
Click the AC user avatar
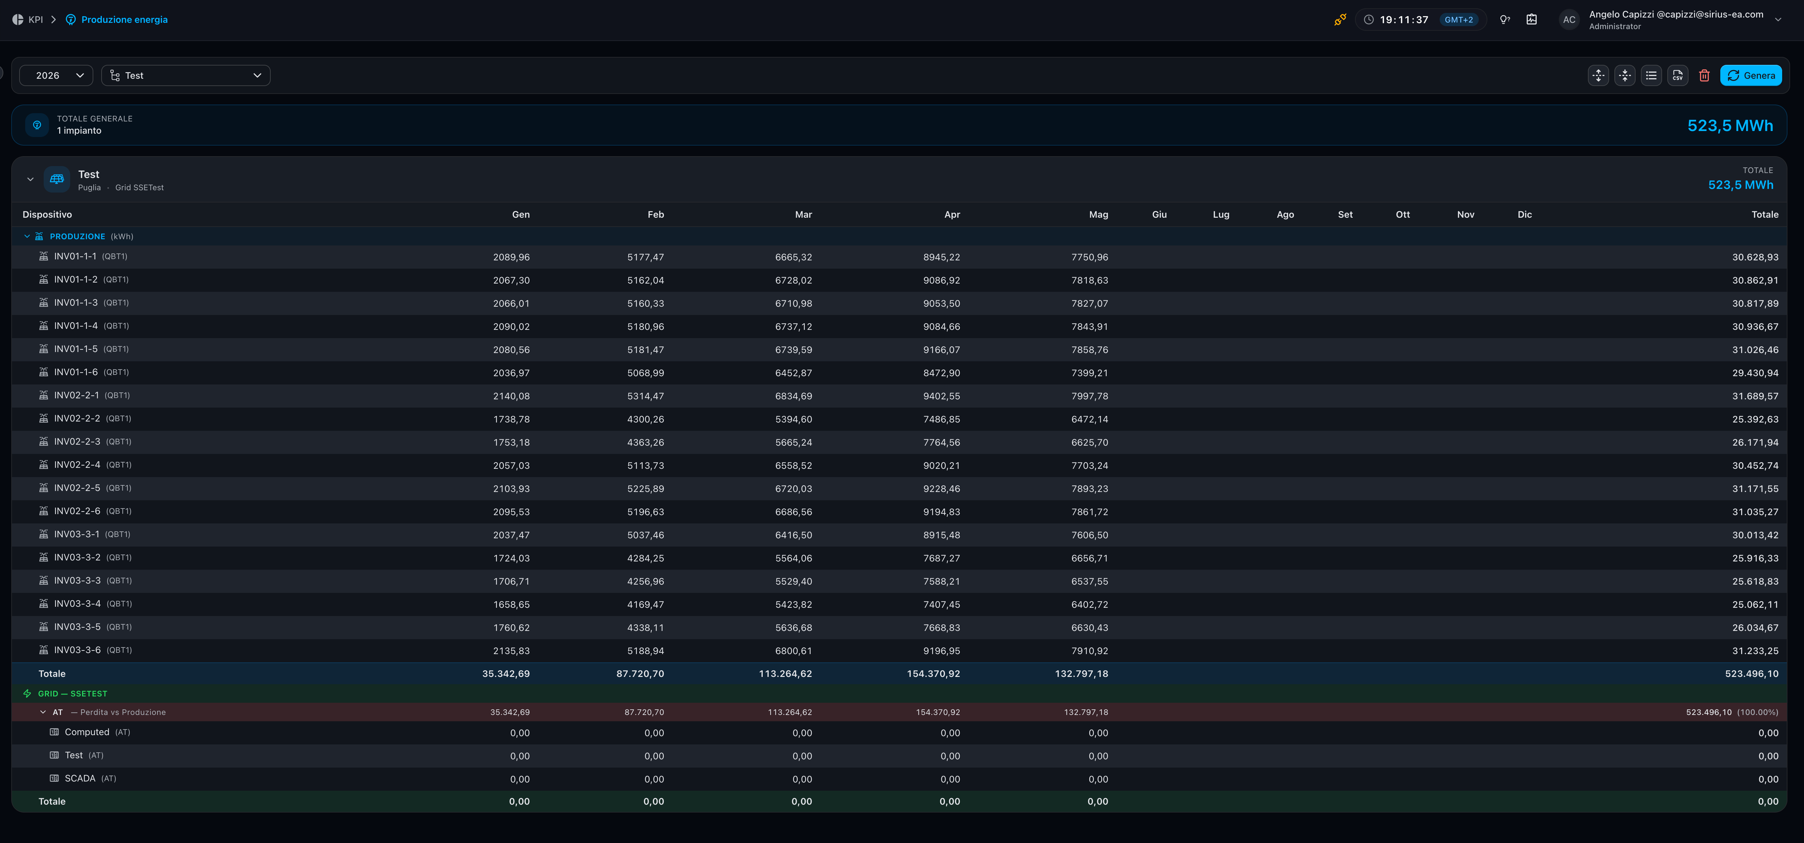point(1569,20)
